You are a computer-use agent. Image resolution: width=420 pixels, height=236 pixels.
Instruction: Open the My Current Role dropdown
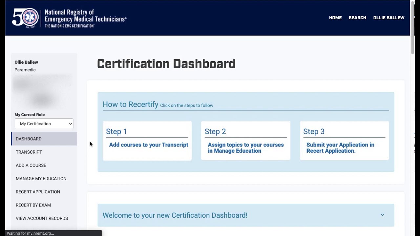click(x=44, y=124)
